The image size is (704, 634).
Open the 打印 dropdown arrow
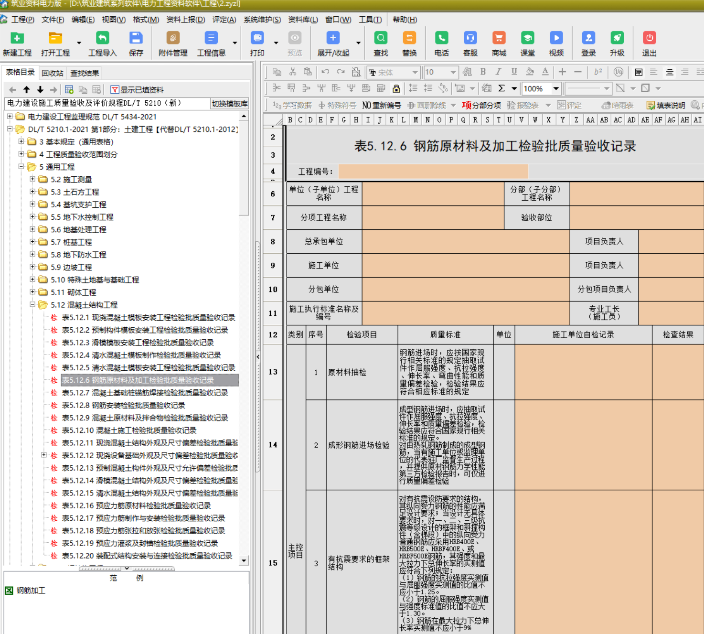coord(276,43)
